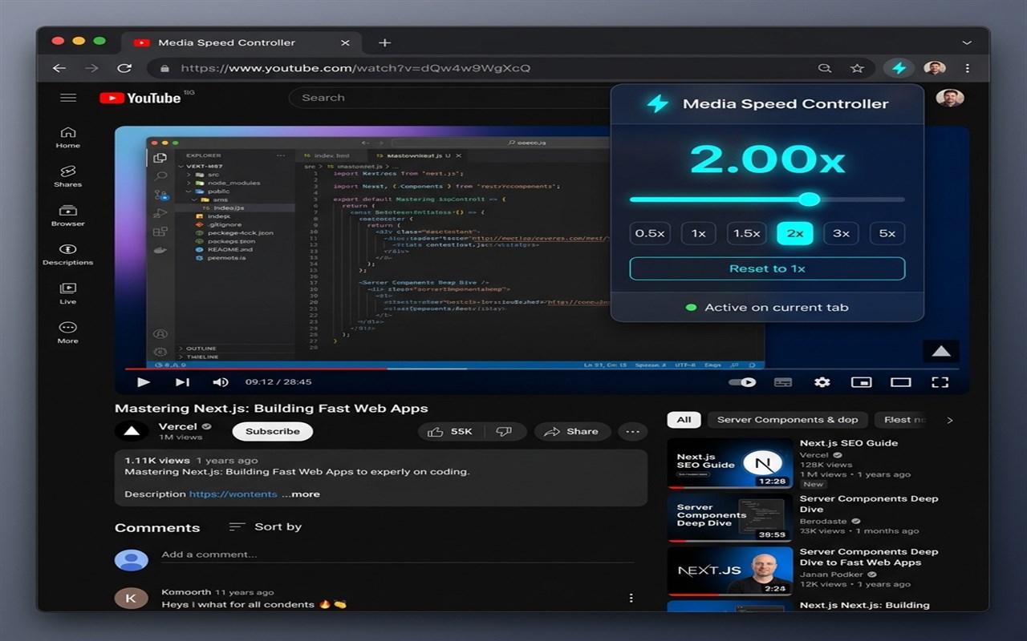The image size is (1027, 641).
Task: Toggle subtitles in the video player
Action: pyautogui.click(x=783, y=382)
